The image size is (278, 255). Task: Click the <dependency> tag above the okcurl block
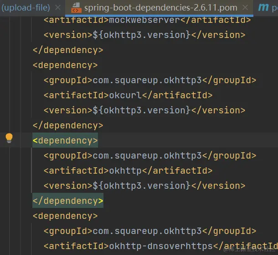(x=65, y=65)
